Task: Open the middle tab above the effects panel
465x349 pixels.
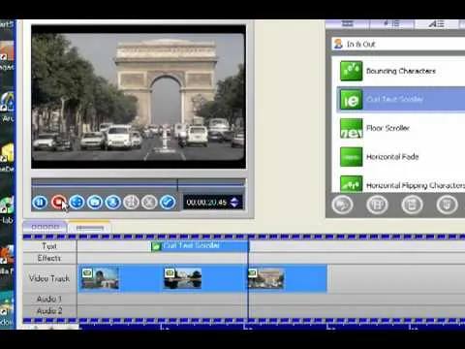Action: (x=391, y=24)
